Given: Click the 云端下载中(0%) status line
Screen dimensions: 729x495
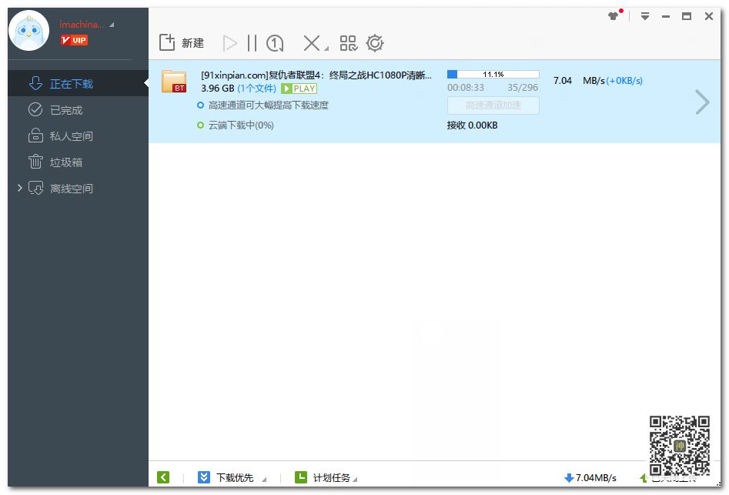Looking at the screenshot, I should [241, 125].
